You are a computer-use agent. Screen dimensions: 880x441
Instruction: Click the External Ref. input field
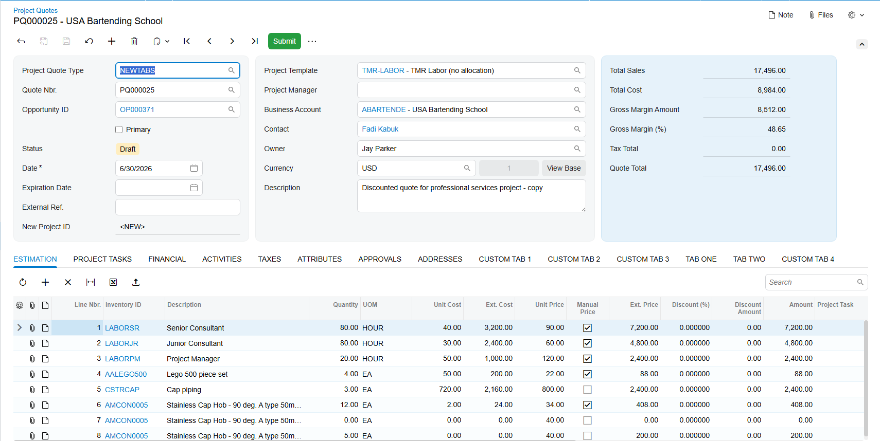(178, 207)
